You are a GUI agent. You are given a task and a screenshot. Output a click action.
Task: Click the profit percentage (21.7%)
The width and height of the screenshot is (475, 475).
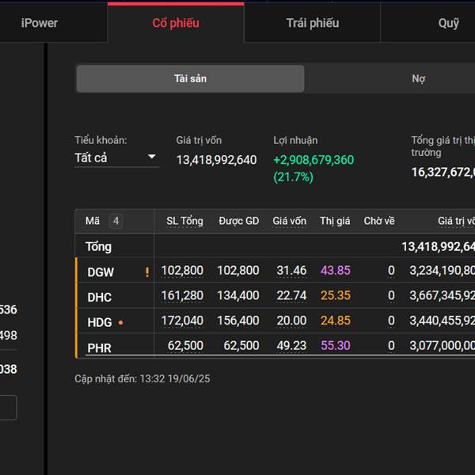[x=293, y=177]
